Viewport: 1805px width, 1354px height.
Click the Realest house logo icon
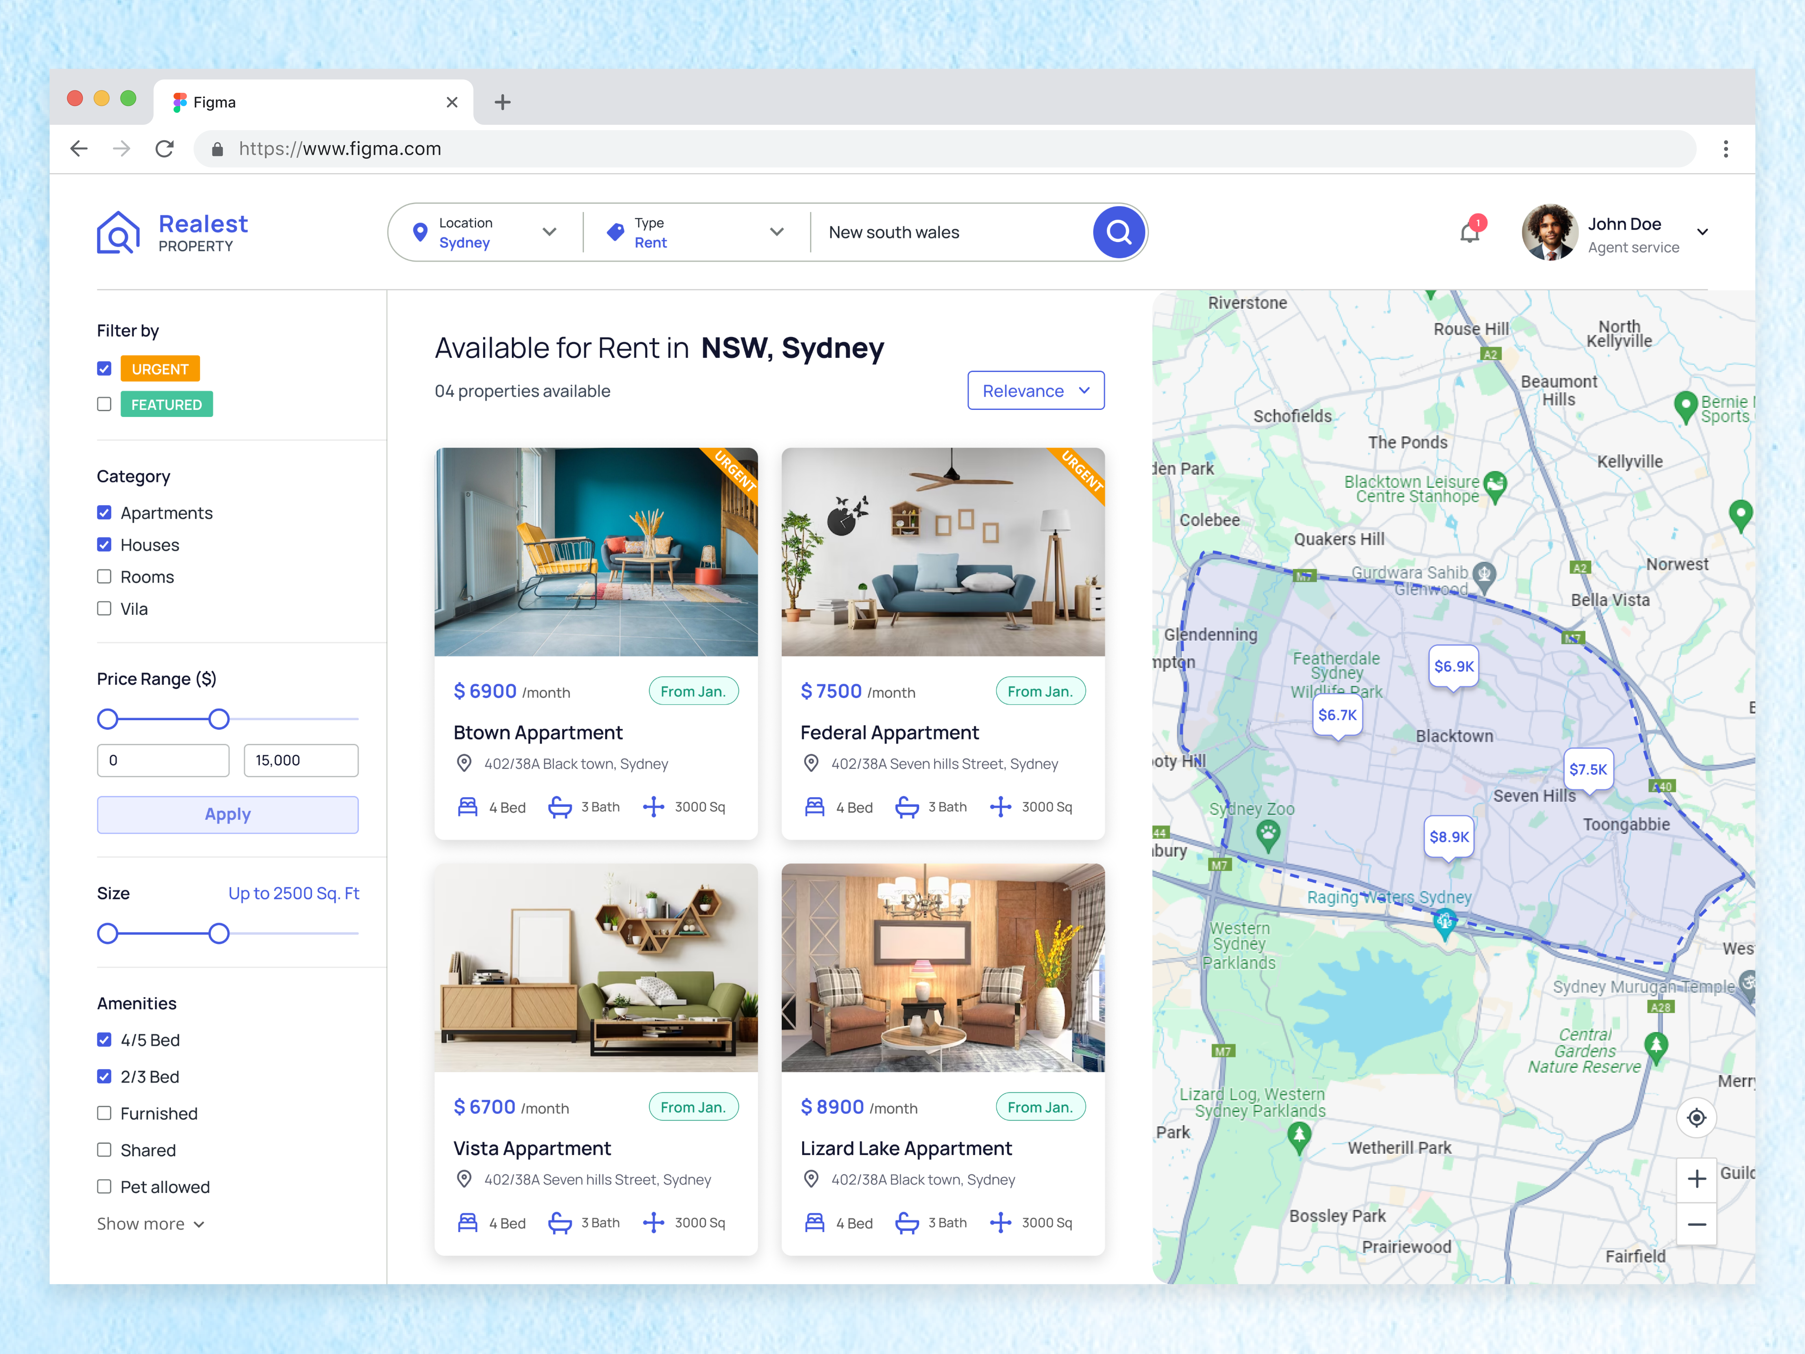pos(118,233)
